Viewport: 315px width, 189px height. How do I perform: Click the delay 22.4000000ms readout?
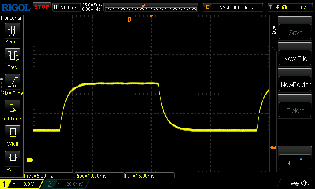(233, 7)
